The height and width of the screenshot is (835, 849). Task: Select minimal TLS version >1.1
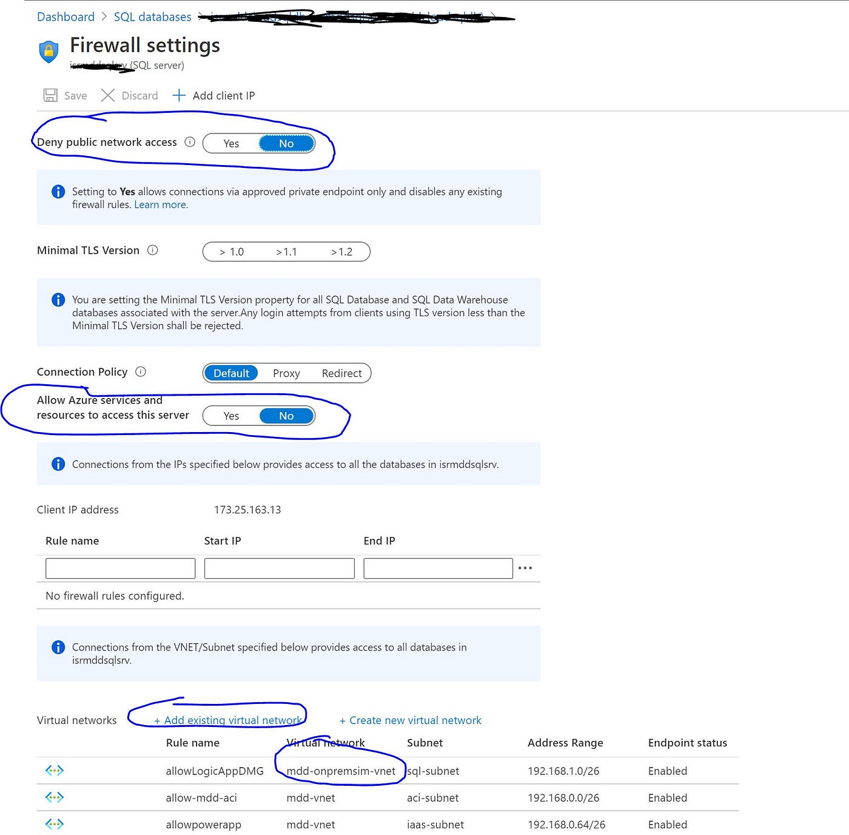click(x=286, y=252)
